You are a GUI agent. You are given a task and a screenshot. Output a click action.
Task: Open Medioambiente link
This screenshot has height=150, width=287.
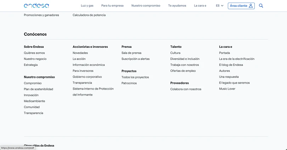click(x=34, y=101)
